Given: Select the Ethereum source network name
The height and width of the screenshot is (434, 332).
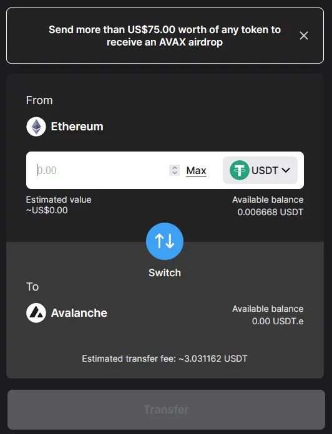Looking at the screenshot, I should [x=77, y=127].
